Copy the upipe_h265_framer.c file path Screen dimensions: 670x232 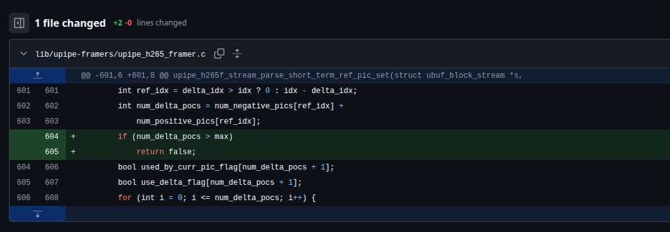pos(219,54)
